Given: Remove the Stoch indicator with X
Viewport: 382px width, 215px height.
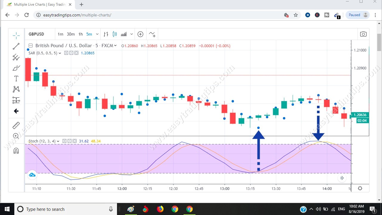Looking at the screenshot, I should (x=75, y=141).
